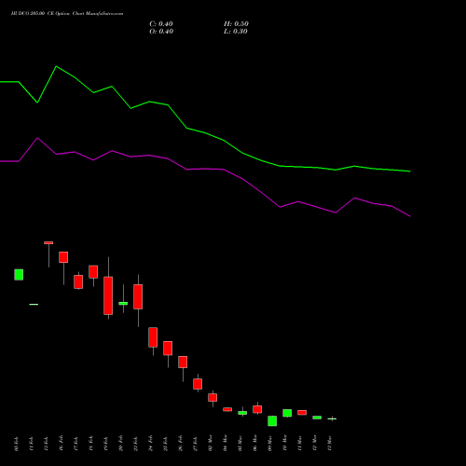This screenshot has height=466, width=466.
Task: Click the 09 Mar date axis label
Action: click(270, 443)
